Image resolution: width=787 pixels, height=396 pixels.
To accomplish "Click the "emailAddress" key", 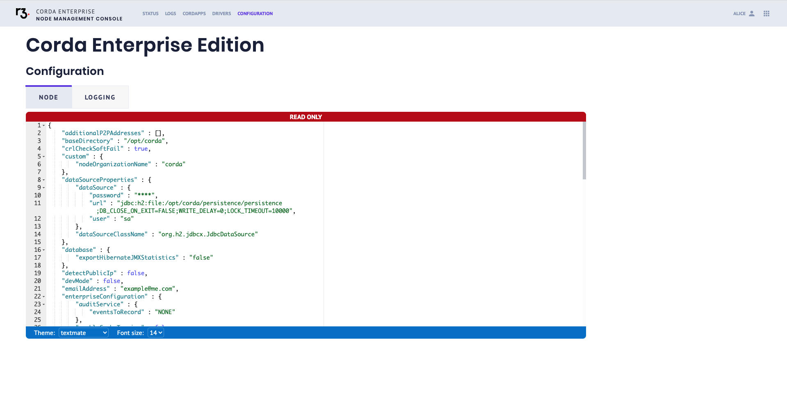I will [x=86, y=289].
